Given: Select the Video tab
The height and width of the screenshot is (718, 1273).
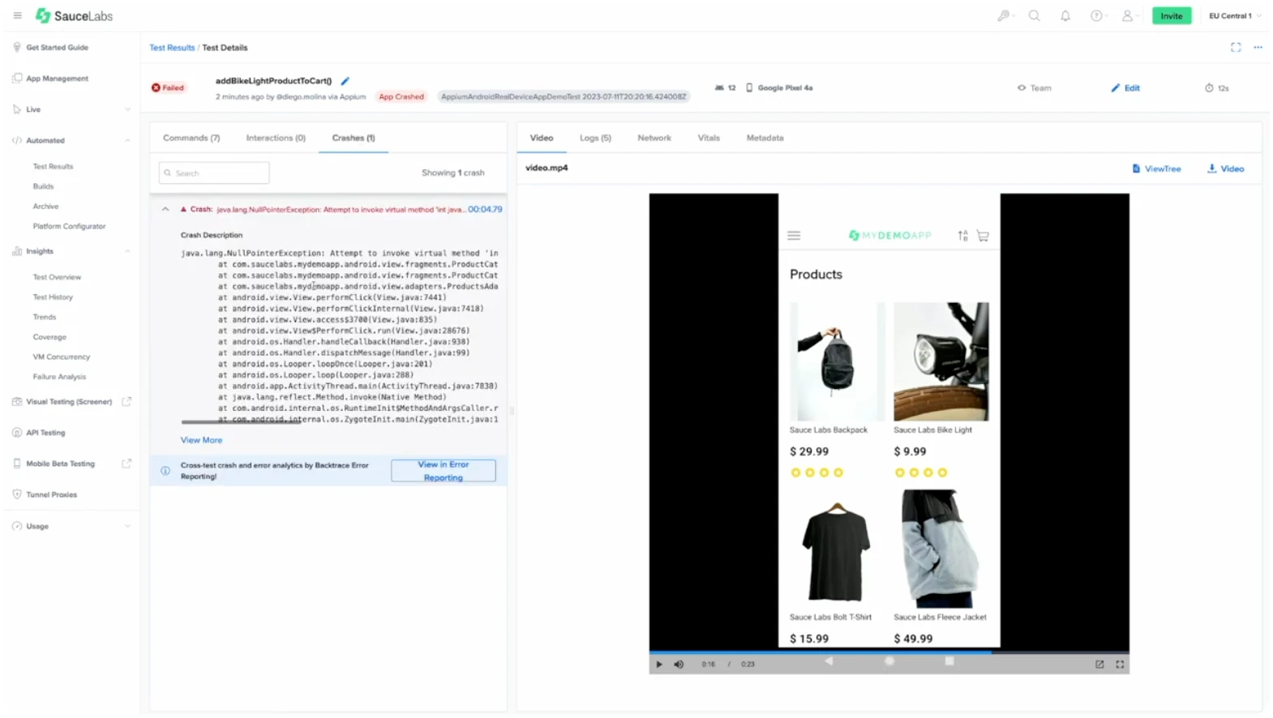Looking at the screenshot, I should tap(542, 138).
